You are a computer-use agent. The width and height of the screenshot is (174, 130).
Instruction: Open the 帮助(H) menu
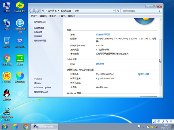point(72,16)
